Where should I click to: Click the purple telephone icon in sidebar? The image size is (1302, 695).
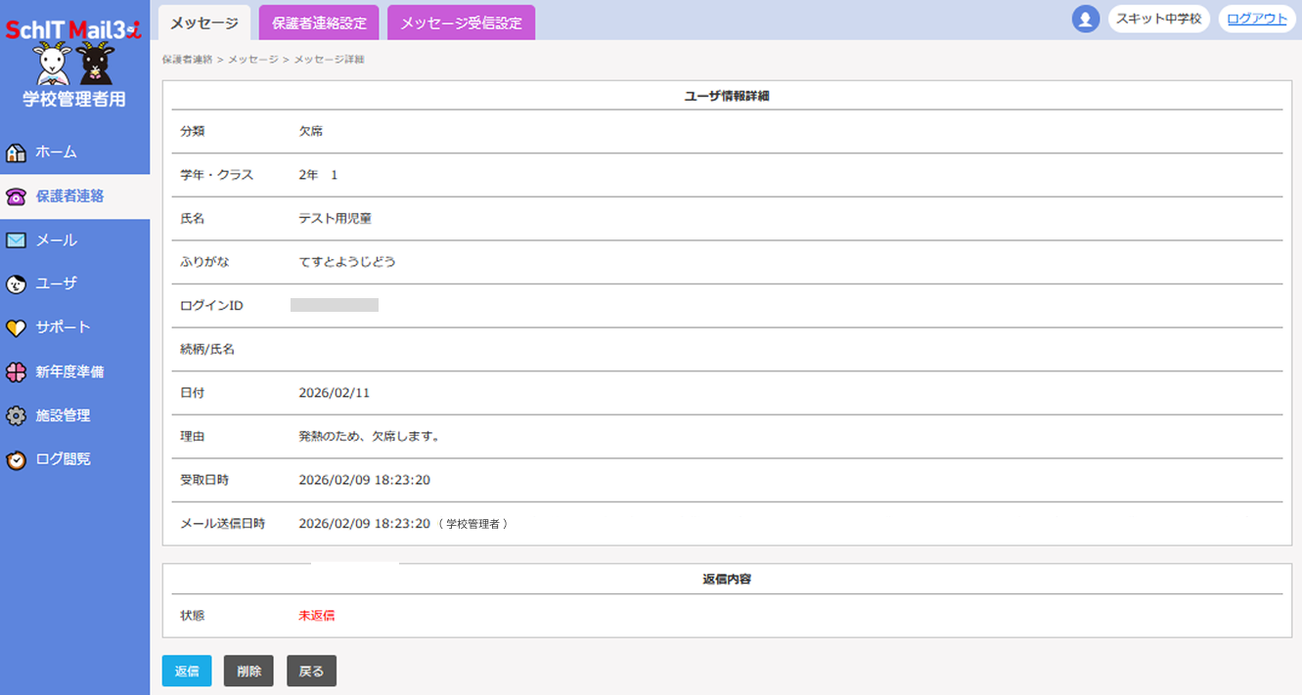click(x=16, y=196)
